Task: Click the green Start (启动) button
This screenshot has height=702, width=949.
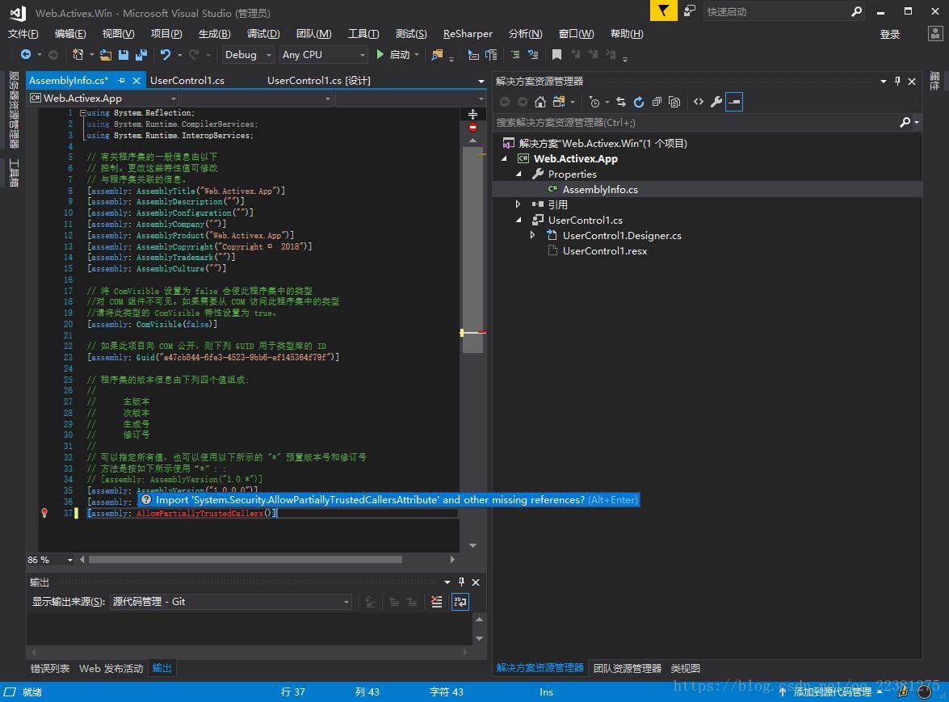Action: tap(393, 54)
